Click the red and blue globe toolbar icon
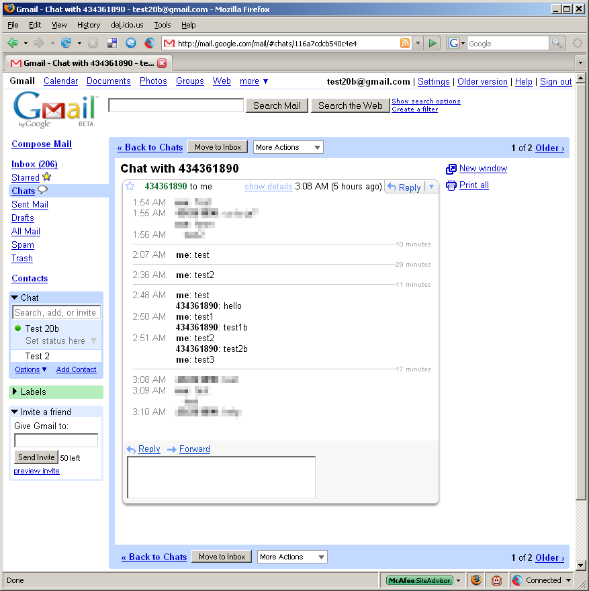Image resolution: width=589 pixels, height=591 pixels. pos(150,43)
